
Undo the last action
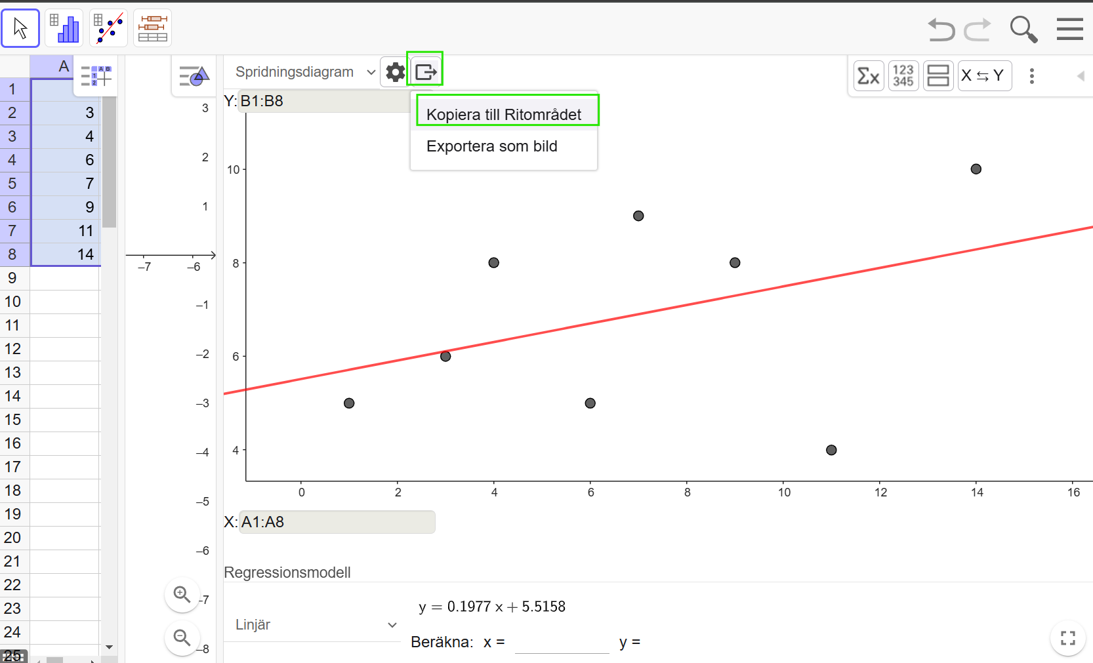coord(941,30)
